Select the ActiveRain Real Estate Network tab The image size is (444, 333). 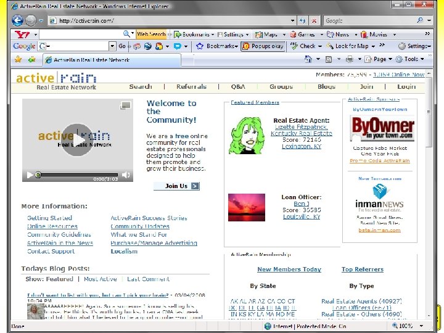coord(112,60)
